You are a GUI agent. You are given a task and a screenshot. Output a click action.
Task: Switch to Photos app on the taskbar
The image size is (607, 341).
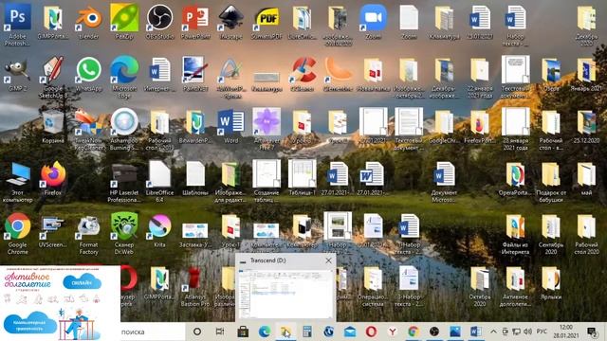pos(455,332)
